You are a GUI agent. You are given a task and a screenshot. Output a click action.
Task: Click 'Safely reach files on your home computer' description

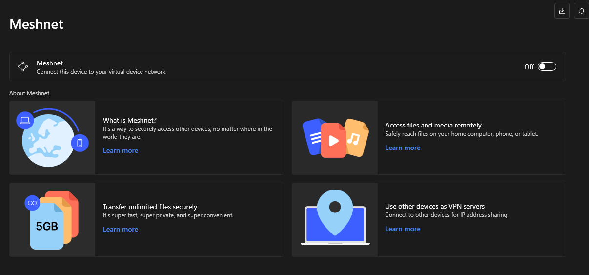(462, 134)
